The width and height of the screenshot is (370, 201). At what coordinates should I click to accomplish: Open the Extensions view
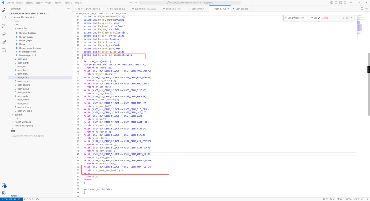[x=4, y=42]
